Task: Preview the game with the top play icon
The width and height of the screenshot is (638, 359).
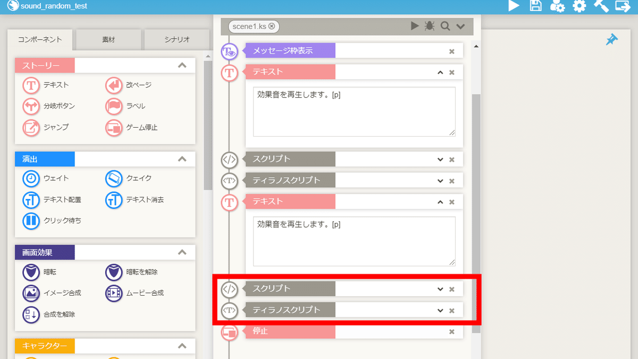Action: (514, 6)
